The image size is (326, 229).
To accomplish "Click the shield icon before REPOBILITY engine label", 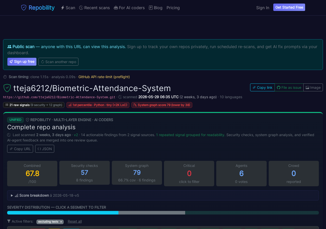I will pyautogui.click(x=28, y=120).
